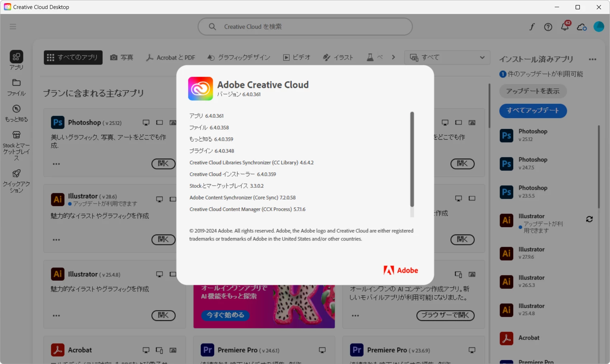Open the help question mark icon
Viewport: 610px width, 364px height.
click(x=548, y=27)
